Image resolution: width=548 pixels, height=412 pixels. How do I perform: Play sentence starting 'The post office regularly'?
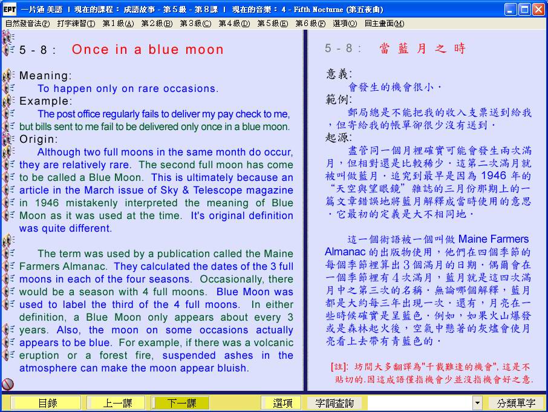[8, 114]
